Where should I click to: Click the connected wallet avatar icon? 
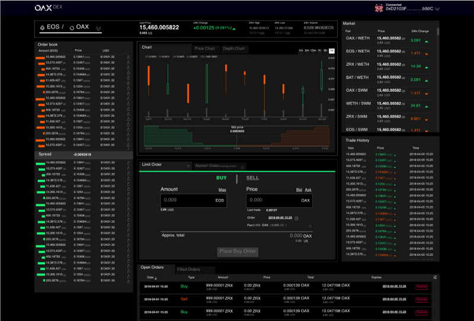coord(379,8)
